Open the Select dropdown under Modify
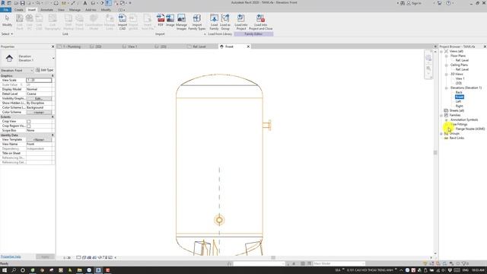The width and height of the screenshot is (487, 274). pos(7,33)
